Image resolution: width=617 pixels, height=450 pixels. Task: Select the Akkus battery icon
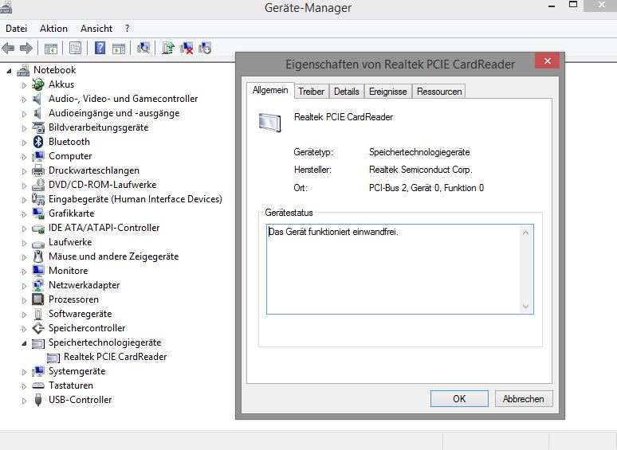coord(38,84)
